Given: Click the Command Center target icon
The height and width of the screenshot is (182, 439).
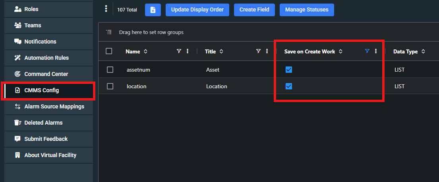Looking at the screenshot, I should [x=17, y=74].
